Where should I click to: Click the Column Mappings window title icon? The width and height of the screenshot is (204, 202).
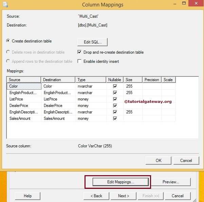(5, 5)
